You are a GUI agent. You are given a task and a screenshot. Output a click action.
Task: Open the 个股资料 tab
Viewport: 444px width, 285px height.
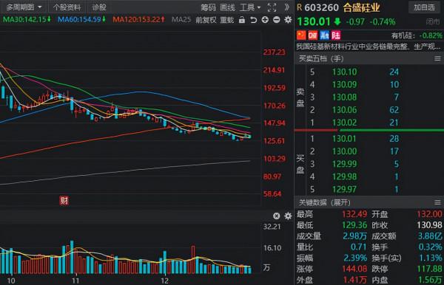[x=67, y=7]
